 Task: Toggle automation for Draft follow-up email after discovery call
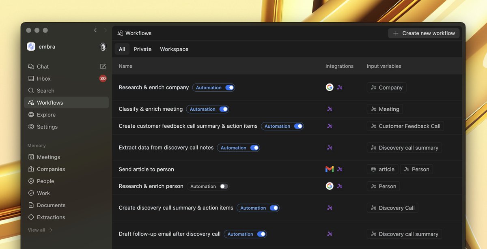coord(261,234)
